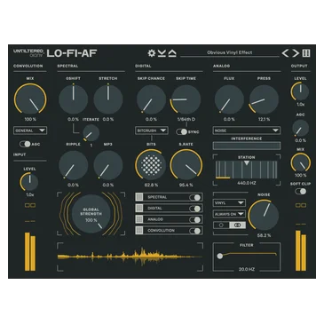Click the 440.0 HZ station value
The image size is (324, 324).
[246, 183]
